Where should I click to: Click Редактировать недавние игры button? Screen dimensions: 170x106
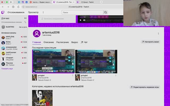tap(145, 87)
